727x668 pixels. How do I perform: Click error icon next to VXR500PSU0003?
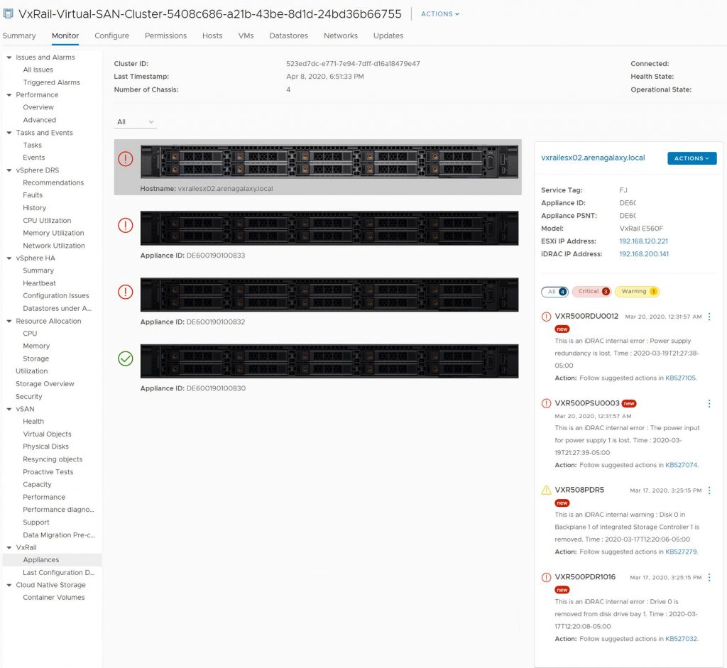pos(546,403)
